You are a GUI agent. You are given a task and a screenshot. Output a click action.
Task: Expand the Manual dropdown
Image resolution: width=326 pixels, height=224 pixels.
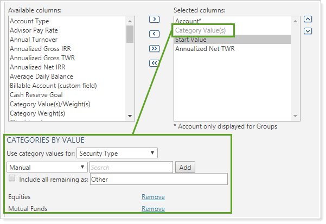(47, 168)
